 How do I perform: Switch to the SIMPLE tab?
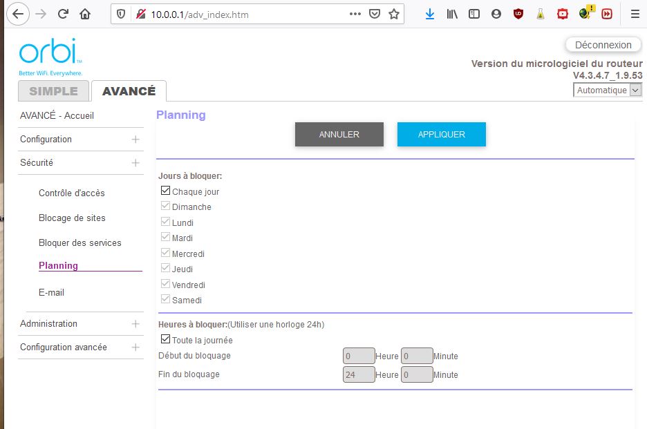point(53,91)
